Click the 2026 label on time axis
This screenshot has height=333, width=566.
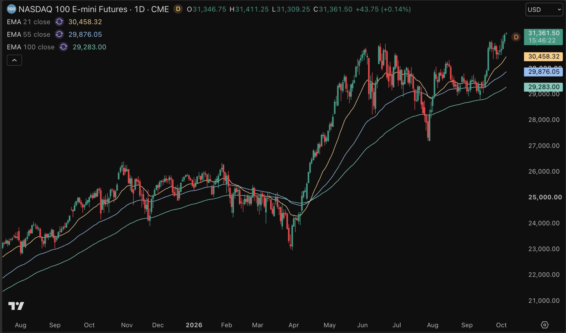[194, 325]
